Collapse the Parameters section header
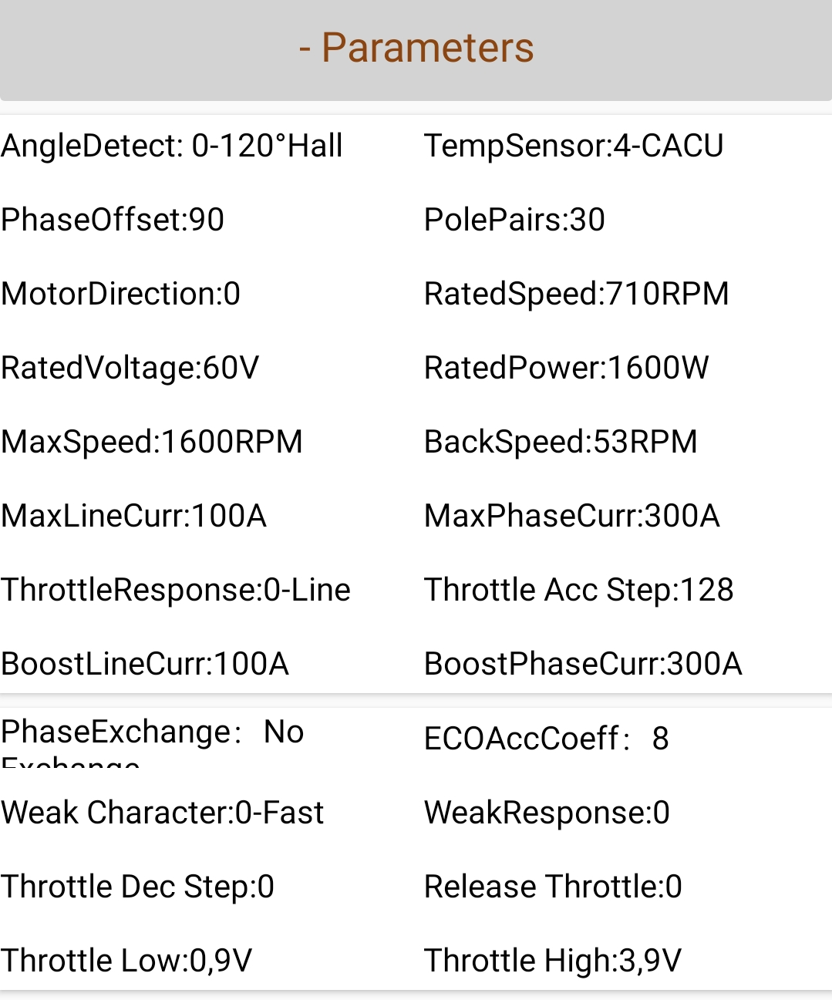 click(x=416, y=49)
